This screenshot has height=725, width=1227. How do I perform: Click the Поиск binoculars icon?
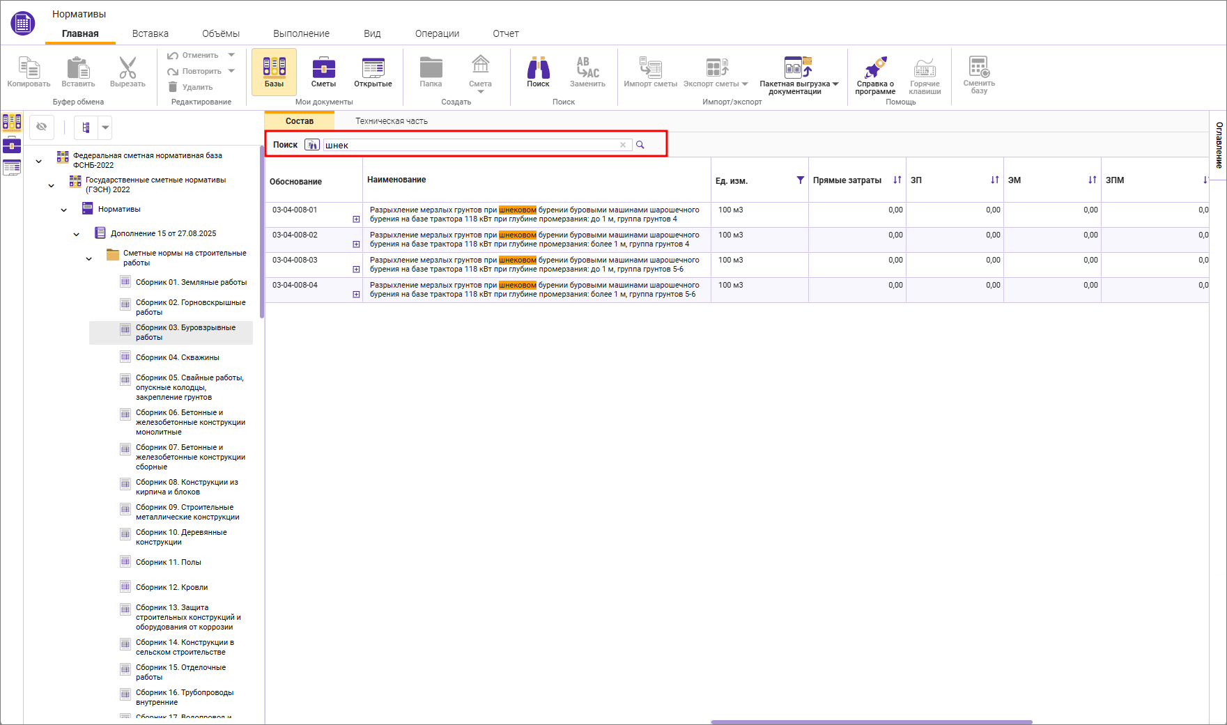(x=538, y=71)
